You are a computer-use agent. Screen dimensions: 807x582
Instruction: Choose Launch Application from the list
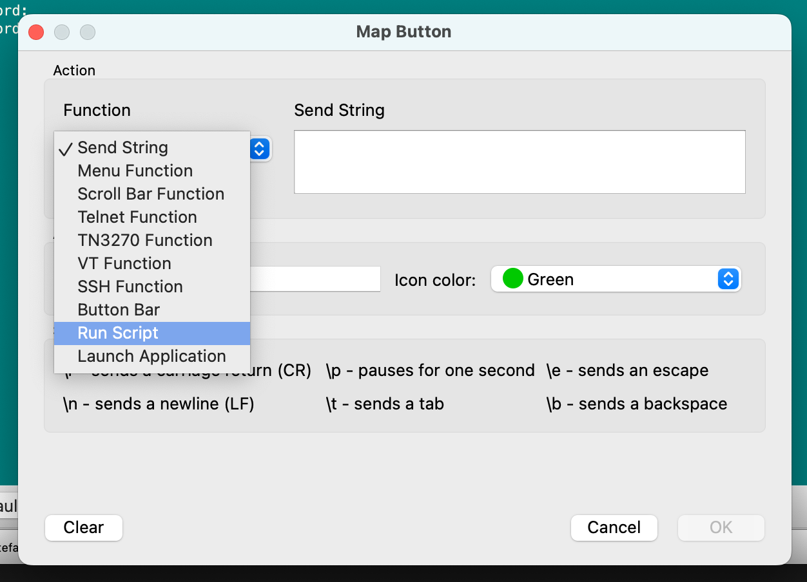(151, 356)
